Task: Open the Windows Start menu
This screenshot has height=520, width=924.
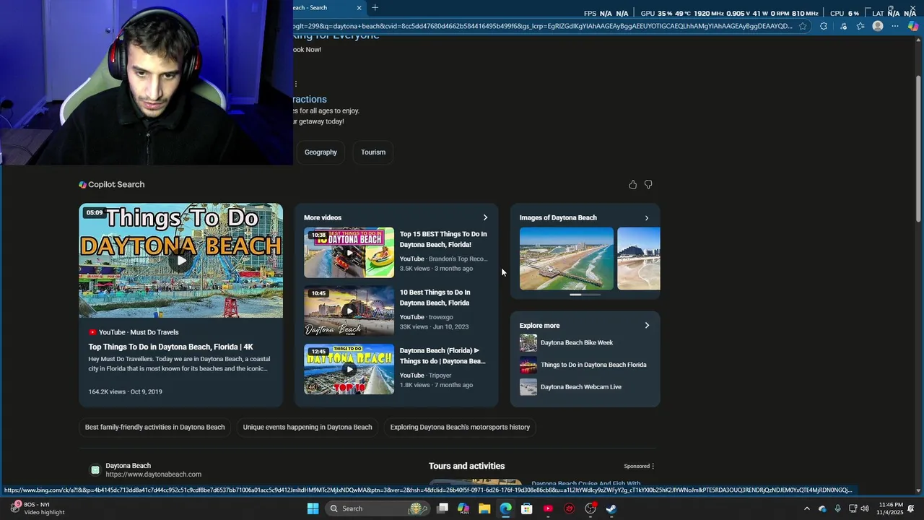Action: click(x=313, y=509)
